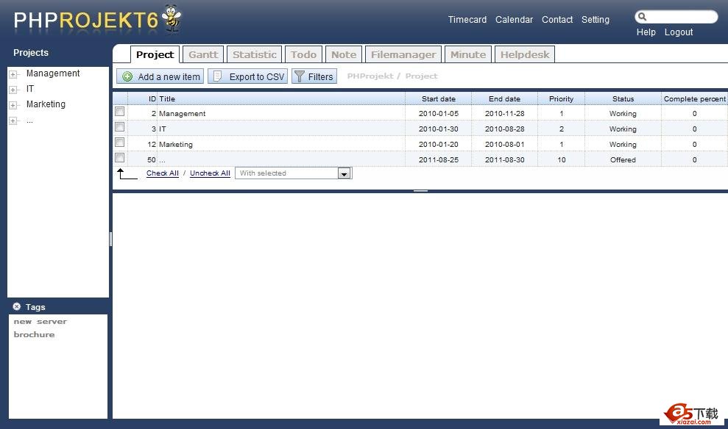Viewport: 728px width, 429px height.
Task: Expand the '...' tree node
Action: [x=13, y=121]
